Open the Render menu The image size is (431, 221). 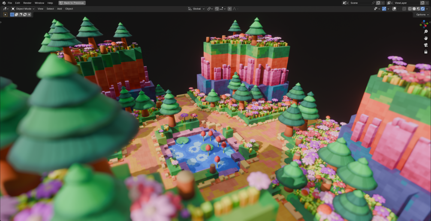coord(27,3)
